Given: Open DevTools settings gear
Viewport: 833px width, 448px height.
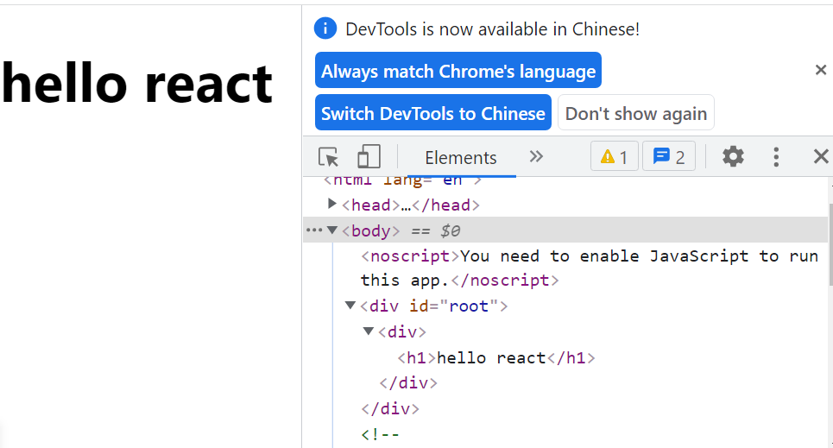Looking at the screenshot, I should 733,157.
